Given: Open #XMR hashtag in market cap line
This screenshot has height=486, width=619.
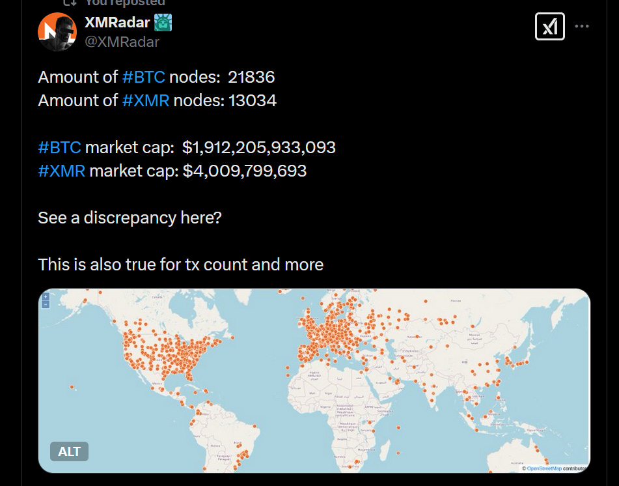Looking at the screenshot, I should [62, 171].
